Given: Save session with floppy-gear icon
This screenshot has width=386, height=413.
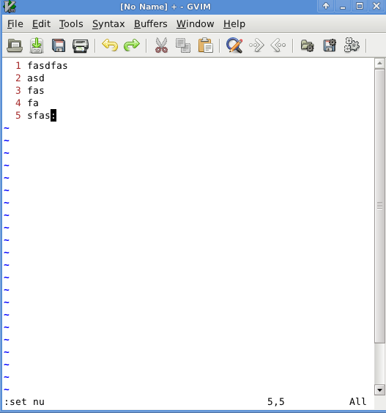Looking at the screenshot, I should click(330, 45).
